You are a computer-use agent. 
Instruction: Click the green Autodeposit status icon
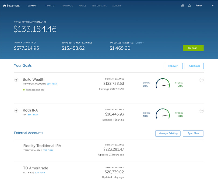pyautogui.click(x=24, y=90)
